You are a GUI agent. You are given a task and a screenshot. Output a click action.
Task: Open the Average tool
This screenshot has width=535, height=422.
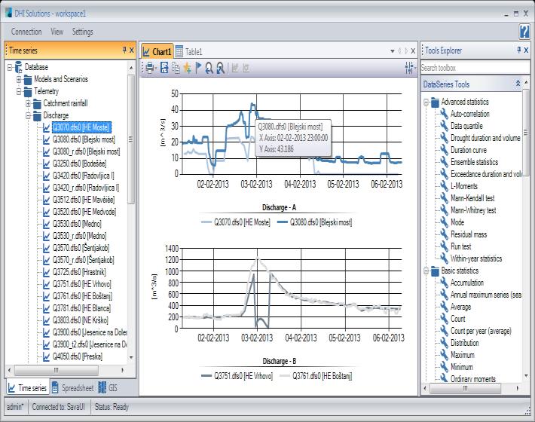(460, 307)
